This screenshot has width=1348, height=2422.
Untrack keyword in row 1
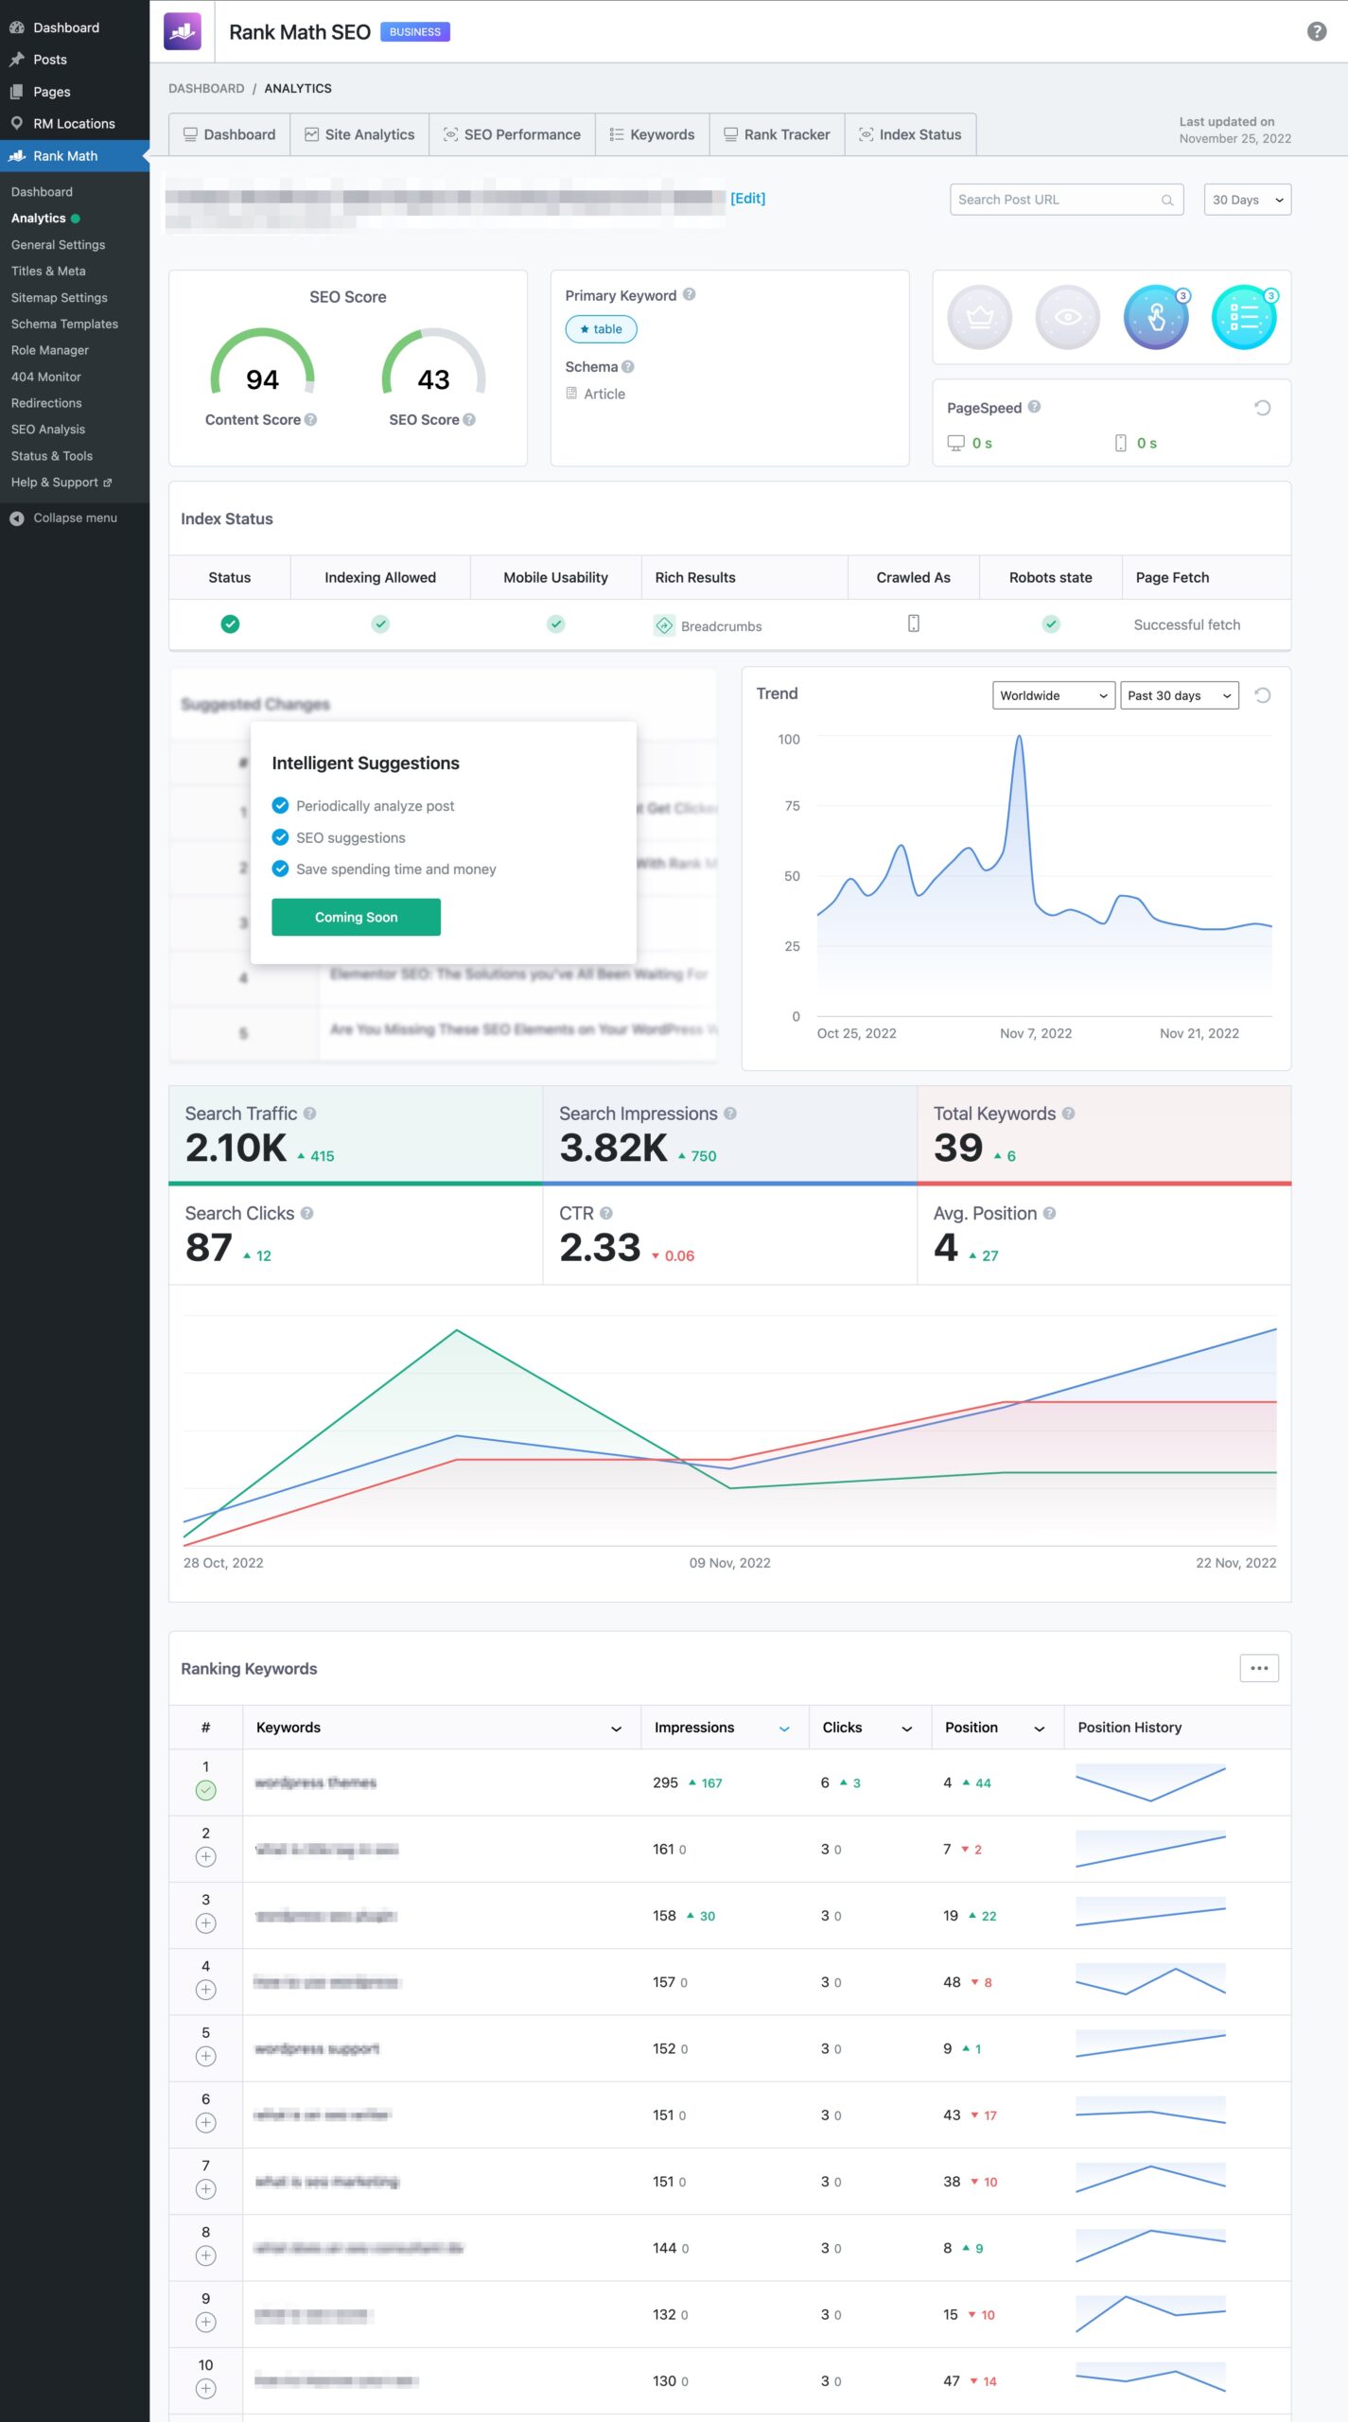(x=205, y=1790)
